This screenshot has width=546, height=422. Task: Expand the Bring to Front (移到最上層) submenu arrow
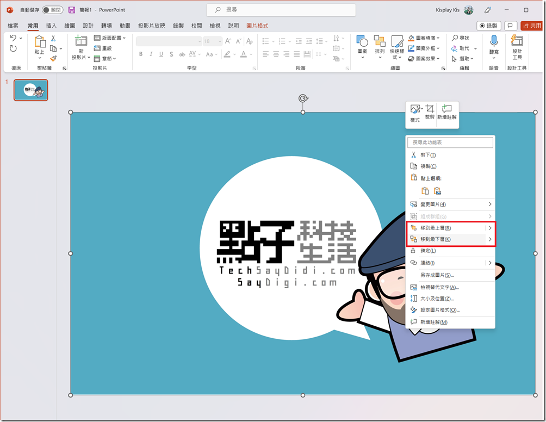tap(490, 228)
